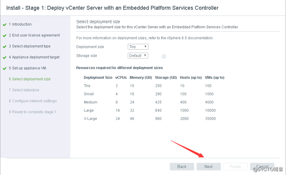The image size is (286, 175).
Task: Click the 425 storage value for Medium
Action: tap(158, 102)
